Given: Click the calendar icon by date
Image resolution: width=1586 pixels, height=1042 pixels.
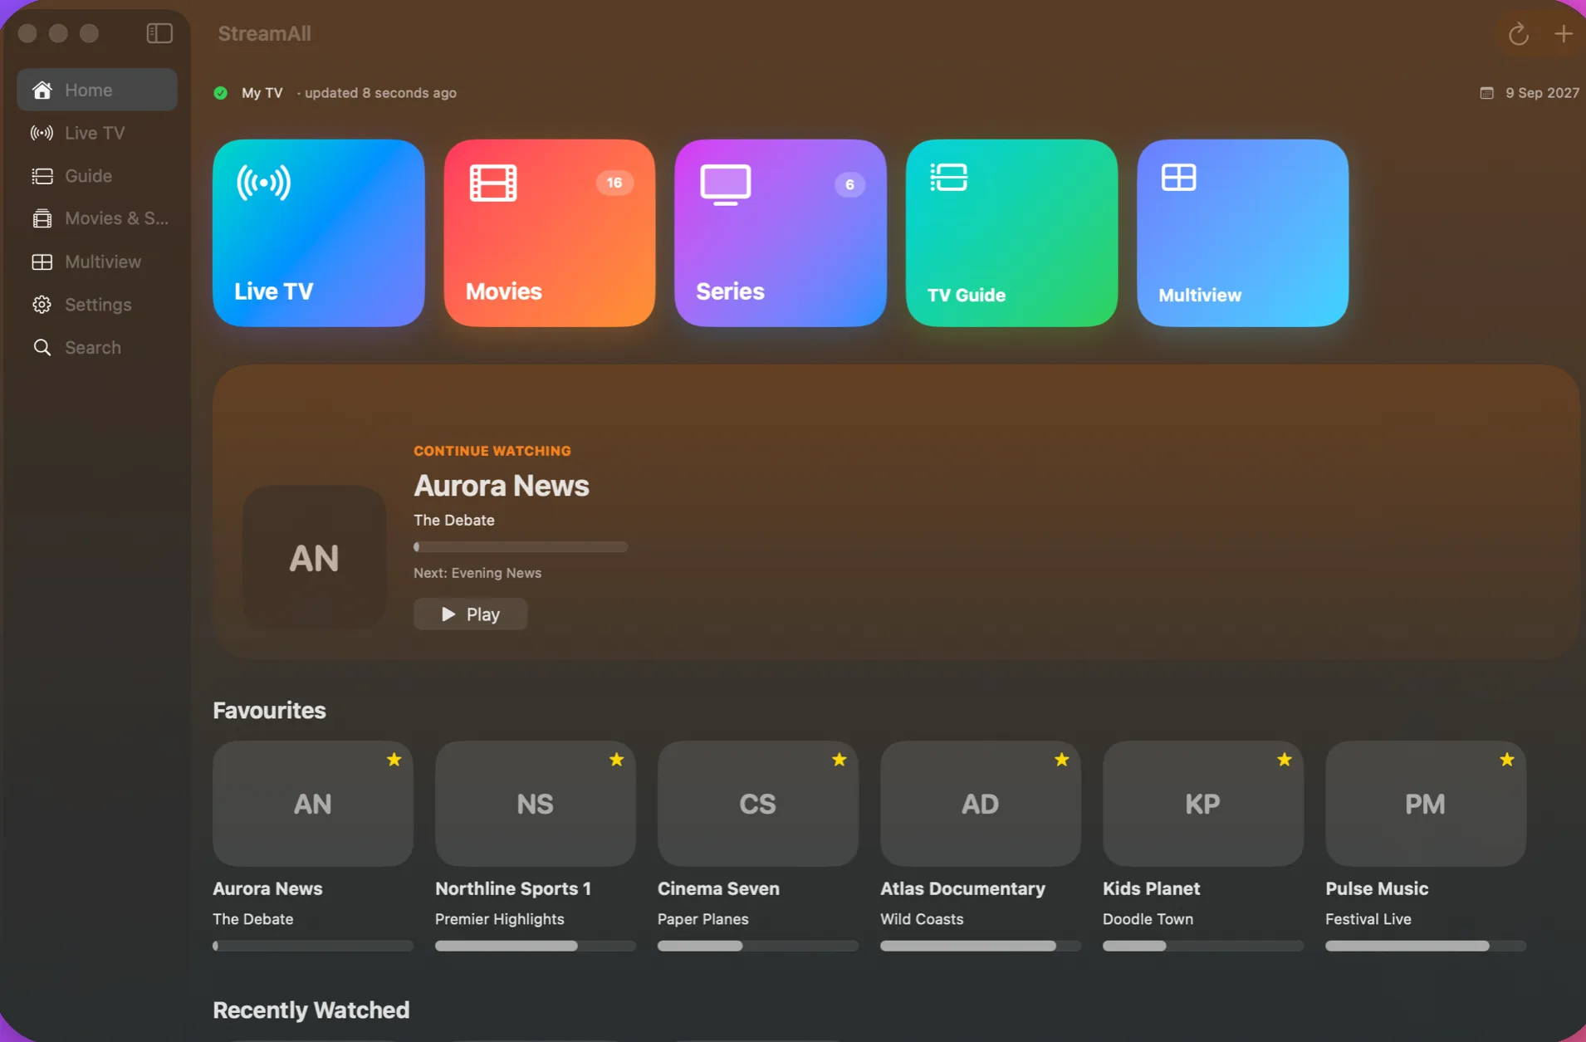Looking at the screenshot, I should point(1486,93).
